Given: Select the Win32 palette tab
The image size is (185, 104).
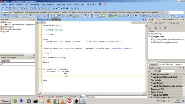Looking at the screenshot, I should click(x=11, y=12).
